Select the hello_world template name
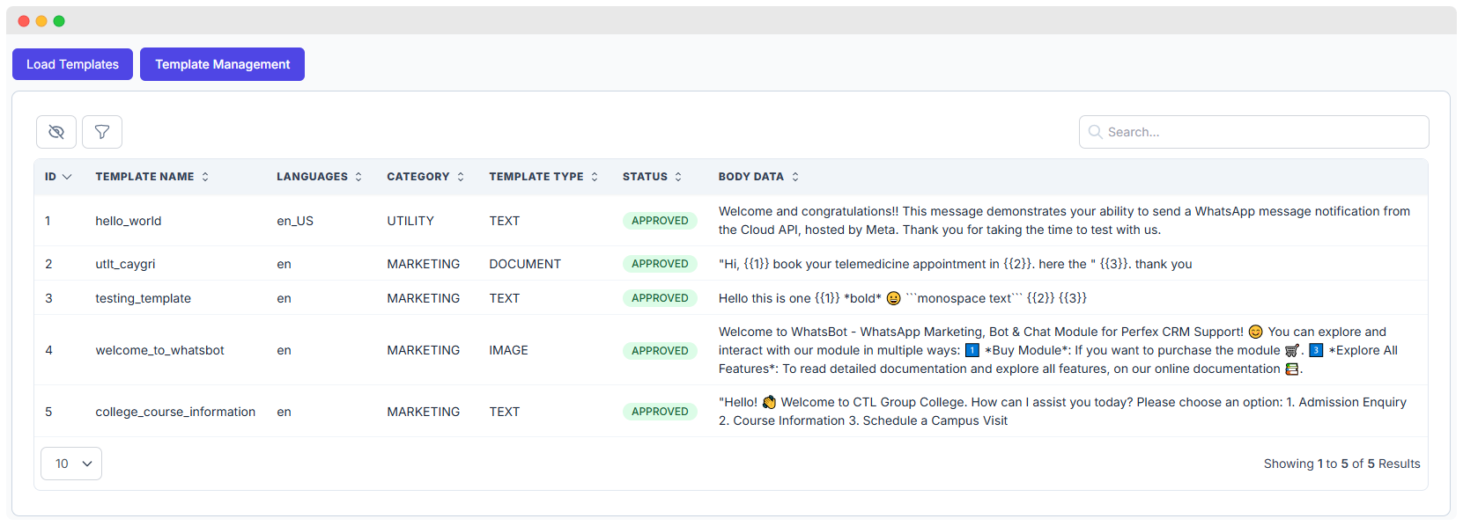 (129, 221)
